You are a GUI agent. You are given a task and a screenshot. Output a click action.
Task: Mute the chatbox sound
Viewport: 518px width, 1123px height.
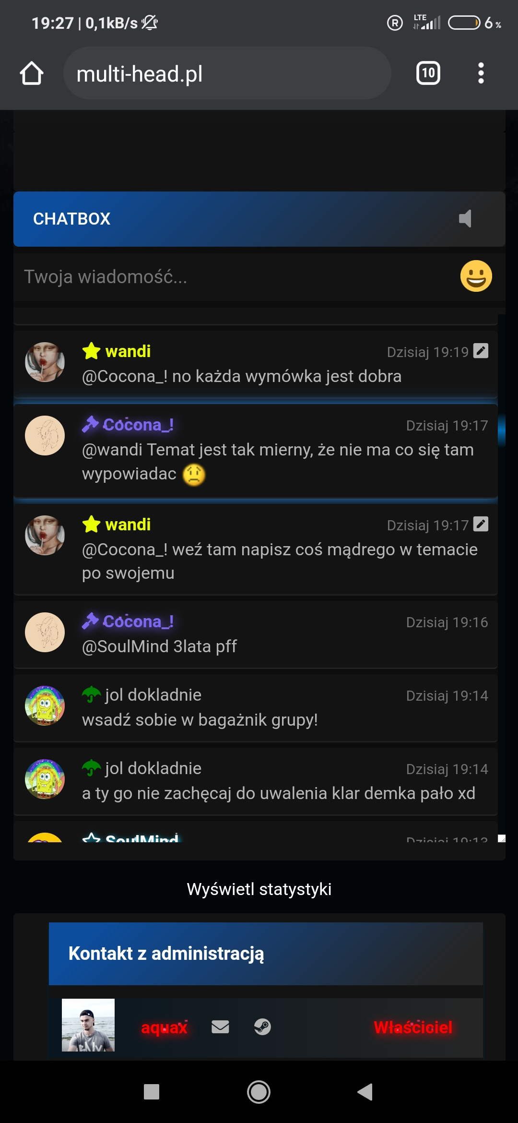point(465,219)
